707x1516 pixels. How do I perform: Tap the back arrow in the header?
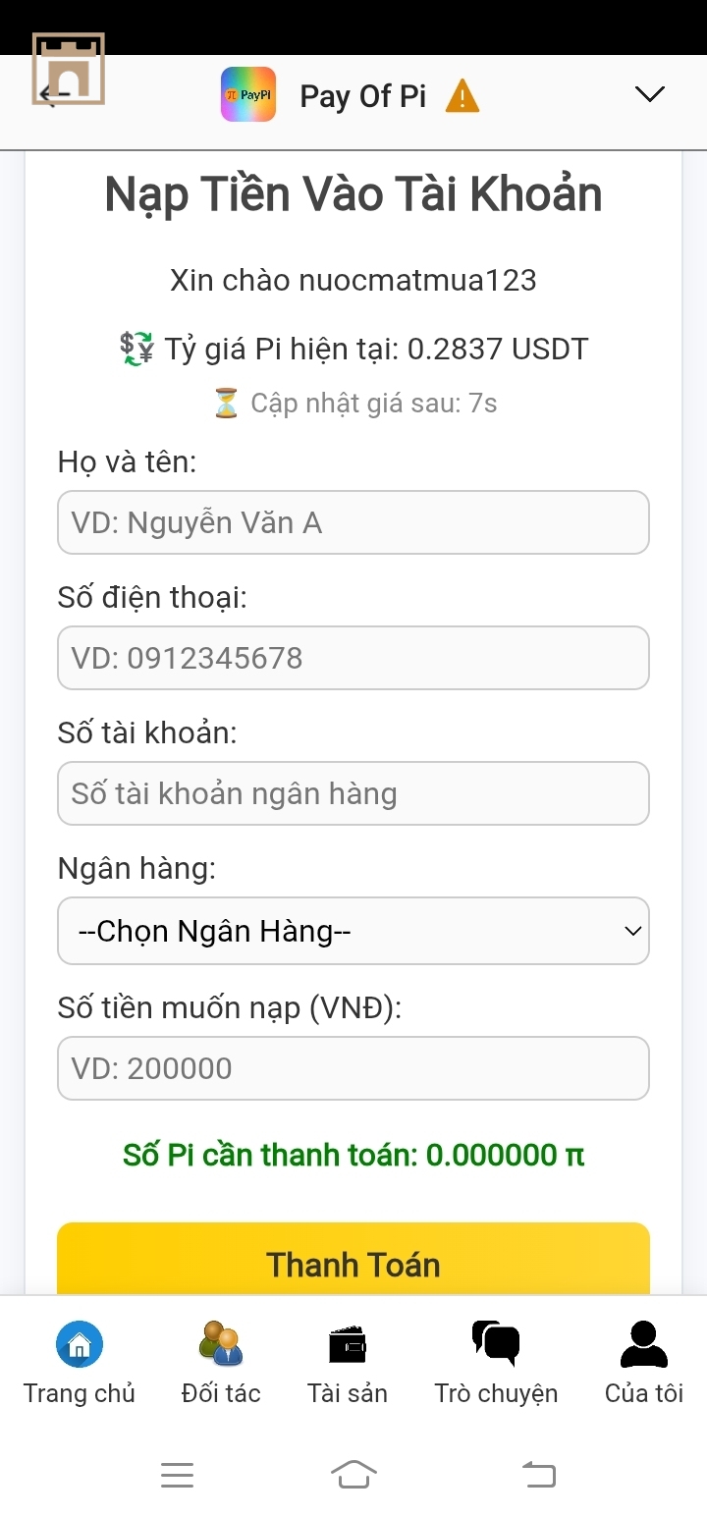pyautogui.click(x=54, y=94)
